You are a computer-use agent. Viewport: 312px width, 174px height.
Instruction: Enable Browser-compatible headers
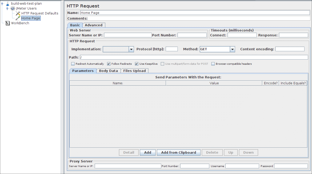tap(213, 64)
